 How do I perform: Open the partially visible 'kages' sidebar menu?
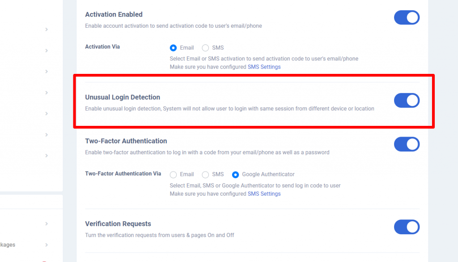point(8,245)
